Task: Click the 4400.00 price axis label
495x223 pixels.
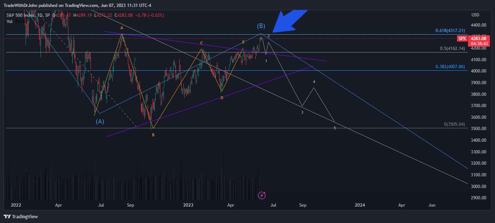Action: click(479, 25)
